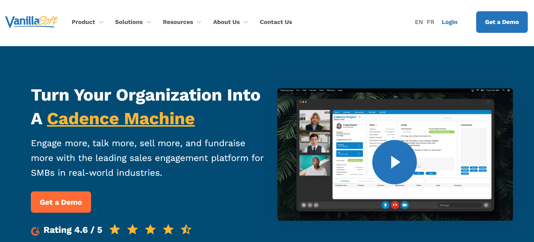Viewport: 534px width, 242px height.
Task: Click the camera icon in the video preview
Action: pos(405,205)
